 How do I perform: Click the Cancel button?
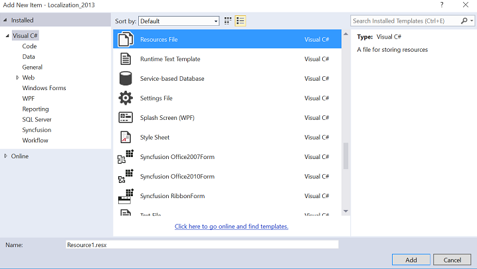point(452,260)
